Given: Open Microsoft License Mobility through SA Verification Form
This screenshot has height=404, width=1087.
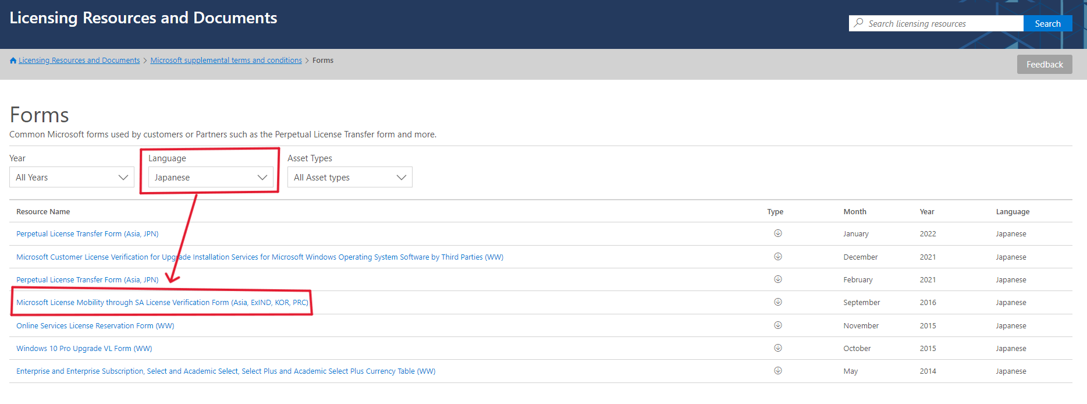Looking at the screenshot, I should 162,303.
